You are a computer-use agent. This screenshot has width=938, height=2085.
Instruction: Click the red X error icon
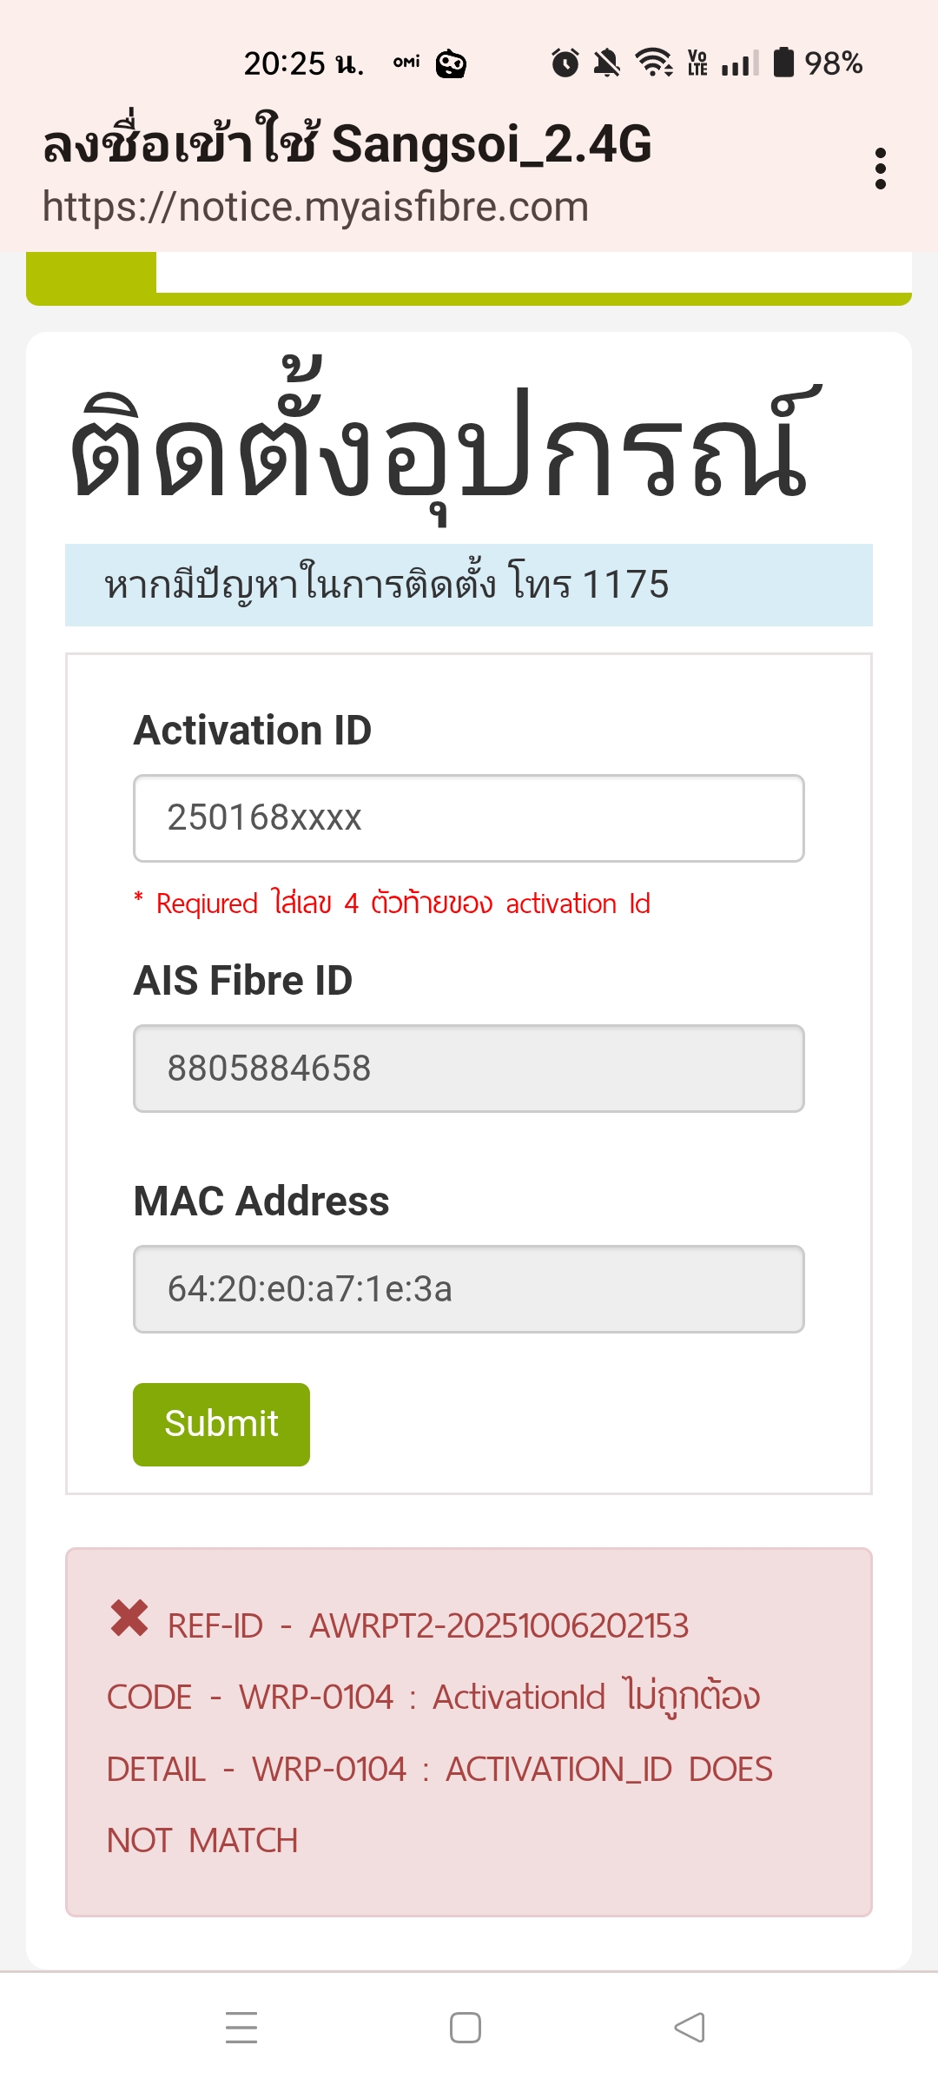coord(129,1618)
